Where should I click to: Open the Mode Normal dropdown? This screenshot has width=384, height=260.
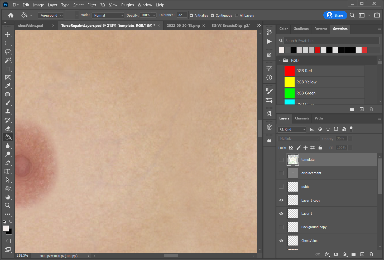point(108,15)
